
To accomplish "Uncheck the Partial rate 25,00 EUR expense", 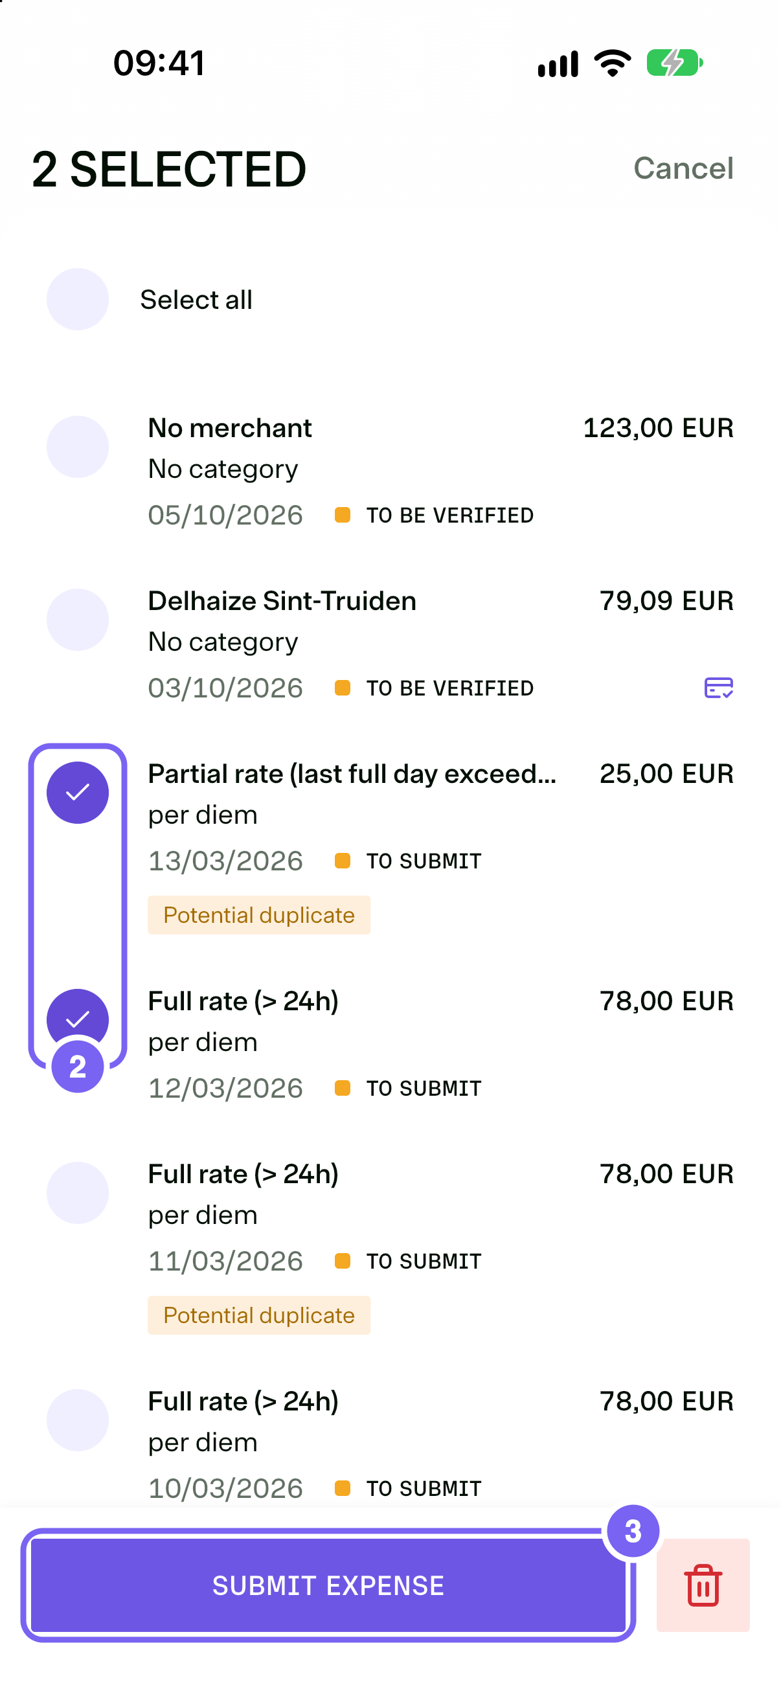I will pos(78,792).
